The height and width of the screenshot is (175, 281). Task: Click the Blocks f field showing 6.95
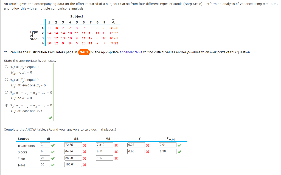tap(136, 151)
